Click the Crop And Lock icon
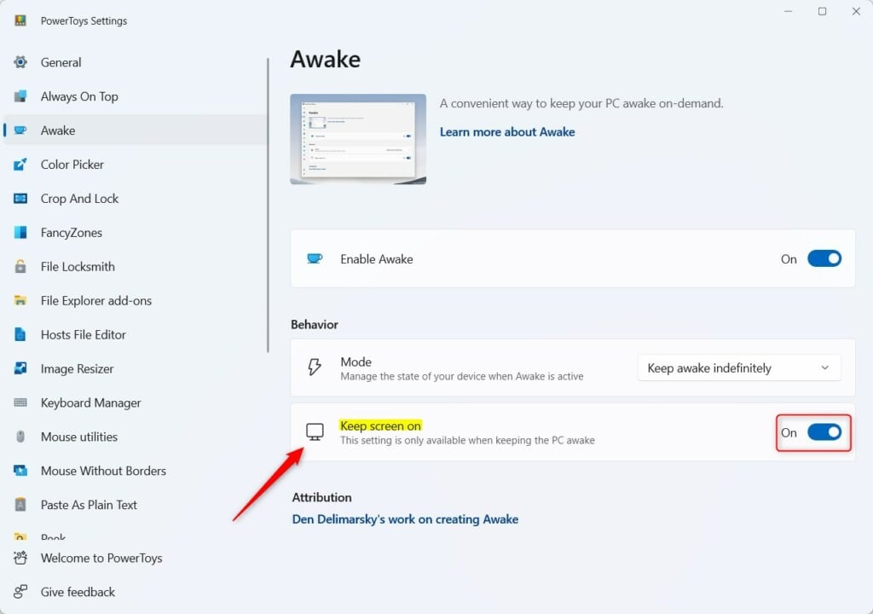This screenshot has width=873, height=614. 20,199
